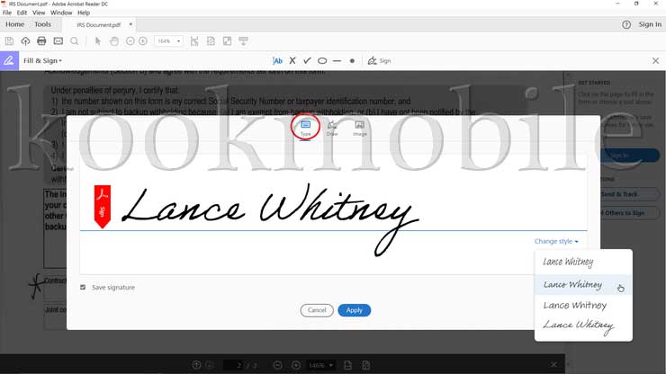Click the Cancel button

click(317, 310)
